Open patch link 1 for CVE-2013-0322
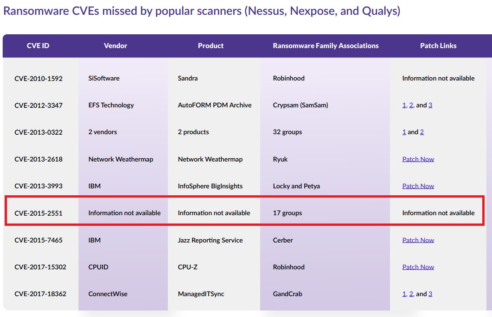The image size is (492, 317). click(404, 132)
